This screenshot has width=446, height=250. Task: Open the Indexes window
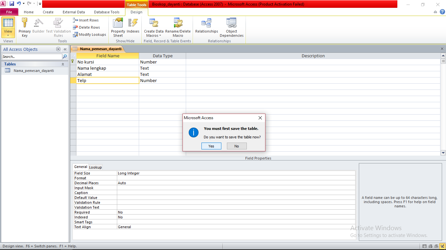click(133, 27)
